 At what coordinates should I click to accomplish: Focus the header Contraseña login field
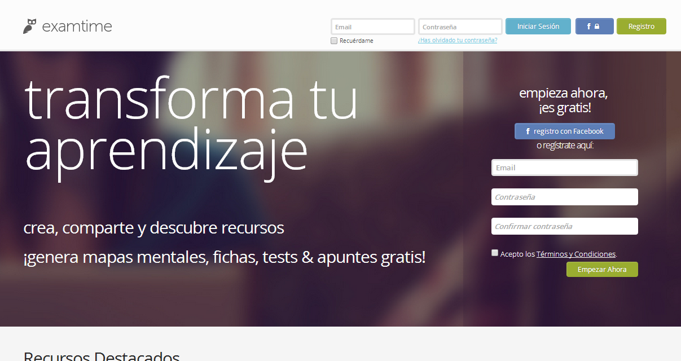(x=460, y=27)
